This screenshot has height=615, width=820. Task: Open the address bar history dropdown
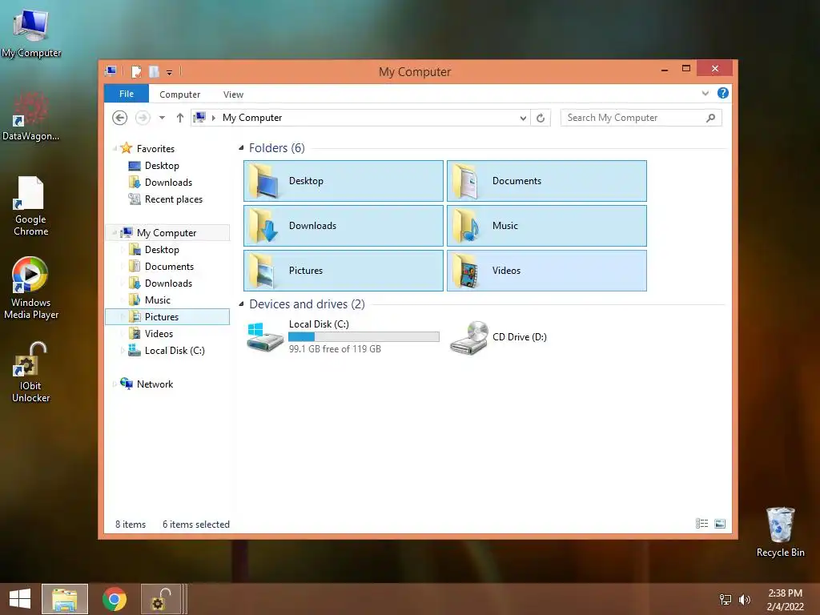[522, 119]
